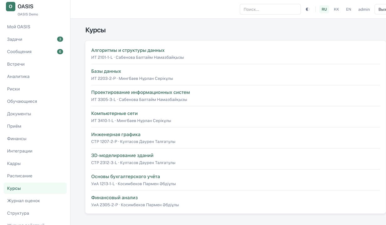Viewport: 386px width, 225px height.
Task: Open course Алгоритмы и структуры данных
Action: (x=128, y=50)
